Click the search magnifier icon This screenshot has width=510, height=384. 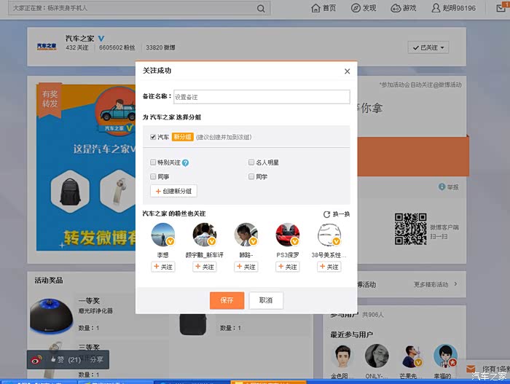click(x=261, y=9)
